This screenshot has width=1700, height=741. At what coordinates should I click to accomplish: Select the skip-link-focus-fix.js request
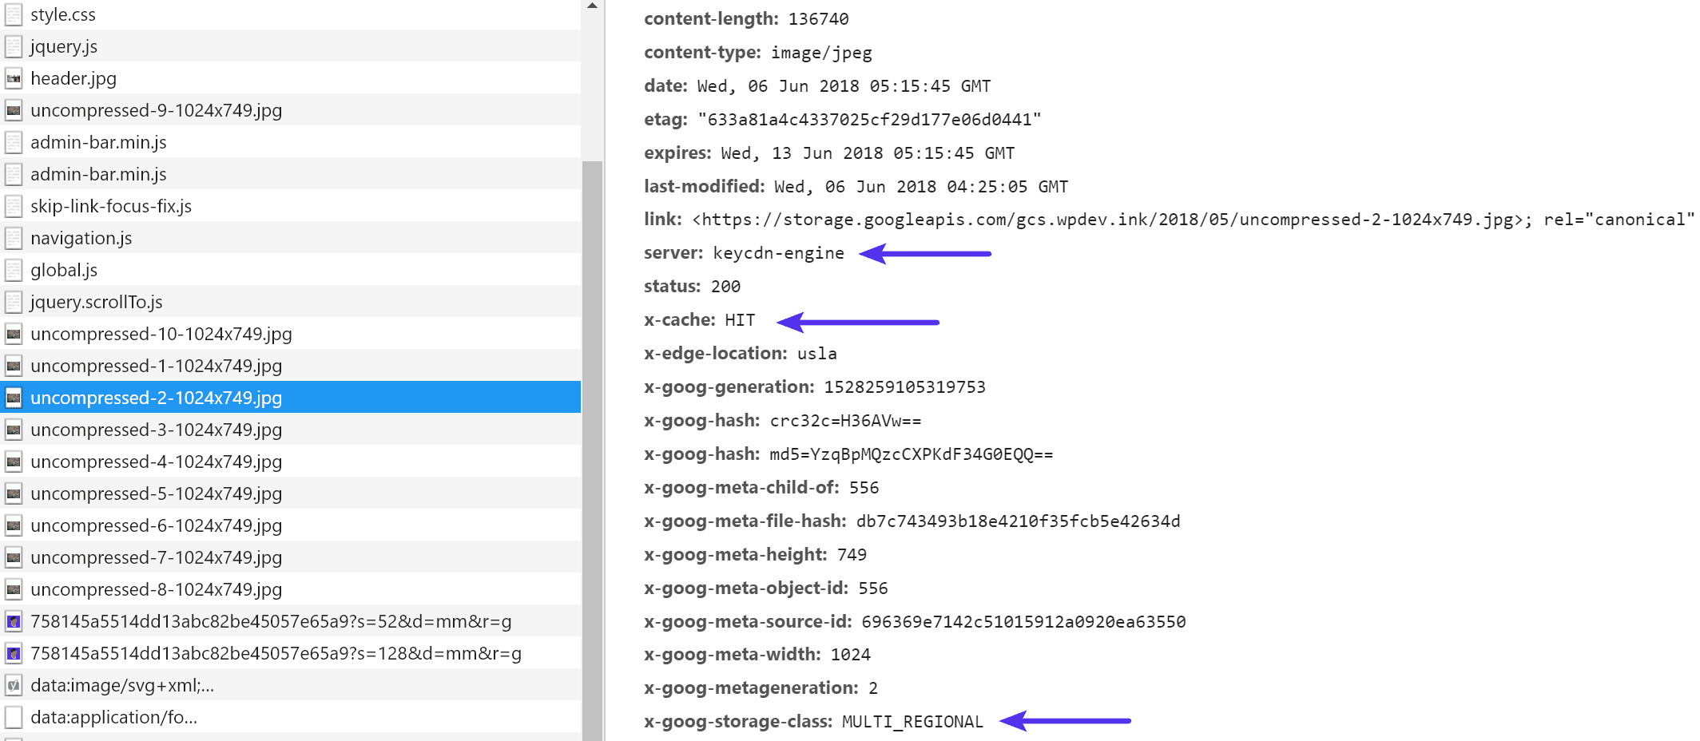112,206
